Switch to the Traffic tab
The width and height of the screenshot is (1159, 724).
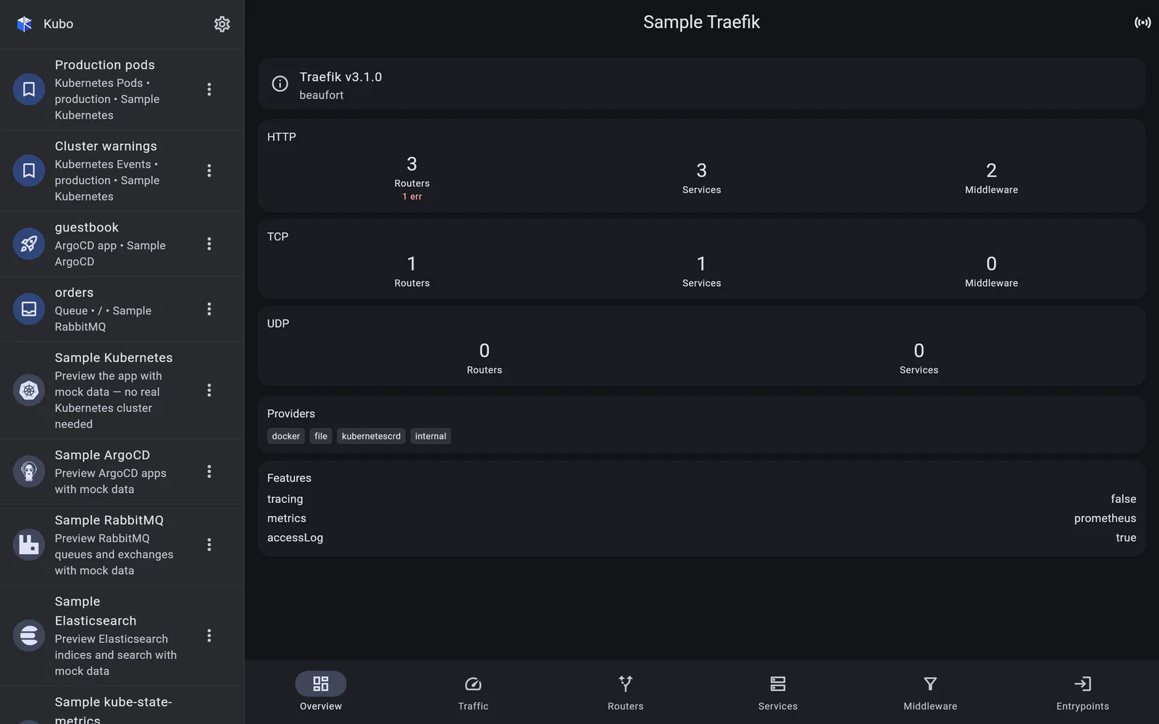tap(473, 691)
